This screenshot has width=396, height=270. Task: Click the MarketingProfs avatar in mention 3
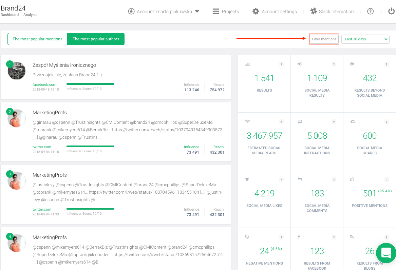tap(17, 181)
